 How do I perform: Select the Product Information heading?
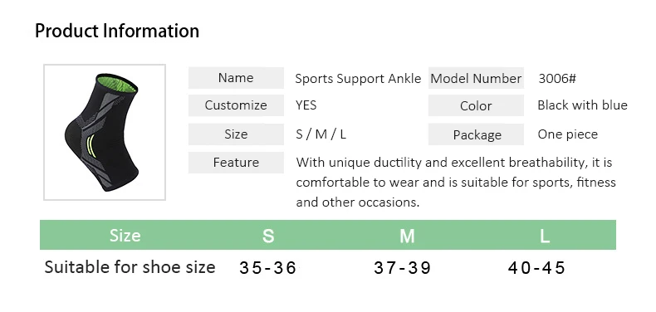pos(117,31)
